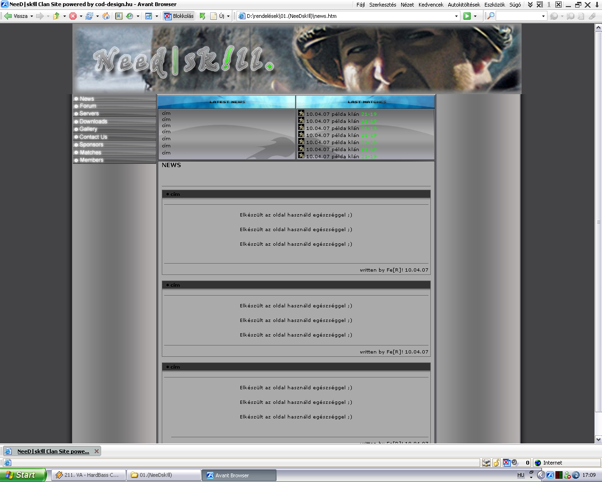Open dropdown next to green Go button
Image resolution: width=602 pixels, height=482 pixels.
(x=475, y=16)
